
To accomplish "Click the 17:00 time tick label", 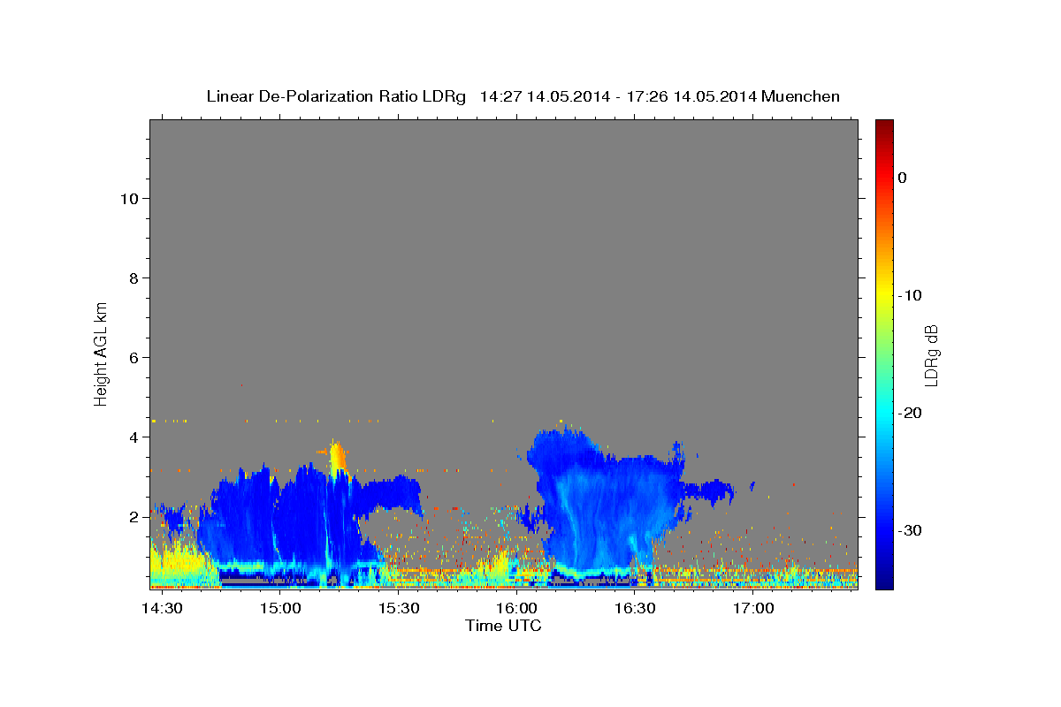I will [753, 609].
